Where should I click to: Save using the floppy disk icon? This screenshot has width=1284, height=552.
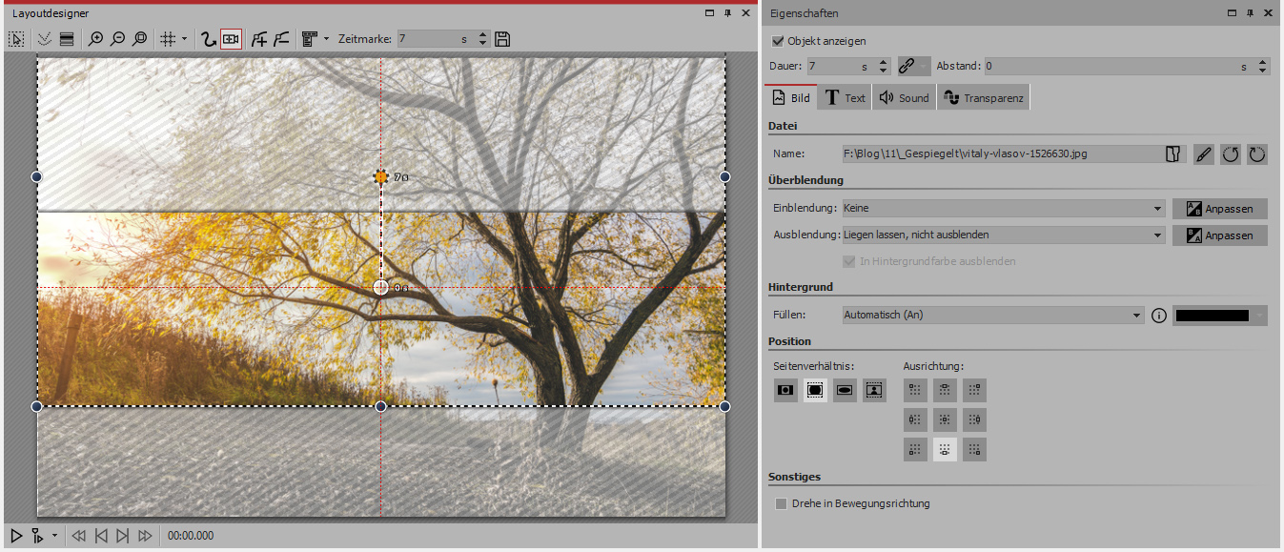pos(503,39)
